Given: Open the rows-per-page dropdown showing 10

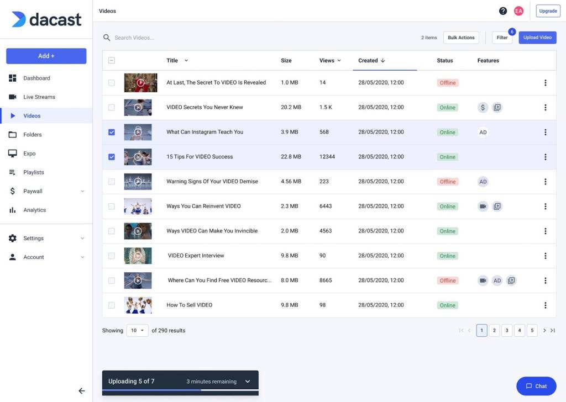Looking at the screenshot, I should [137, 331].
